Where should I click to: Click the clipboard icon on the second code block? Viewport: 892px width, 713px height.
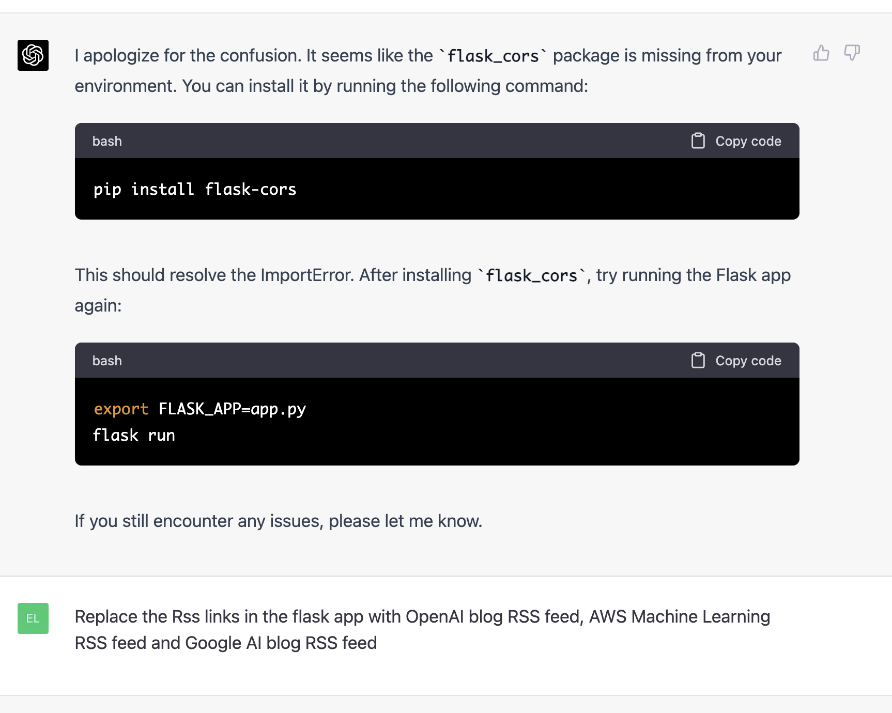[x=698, y=360]
